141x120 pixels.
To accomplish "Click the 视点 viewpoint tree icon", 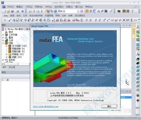I will click(x=6, y=32).
